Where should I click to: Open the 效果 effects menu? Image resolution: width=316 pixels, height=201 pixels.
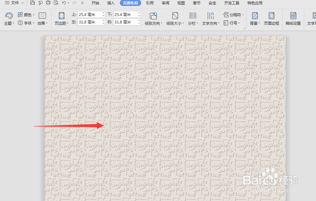coord(42,19)
